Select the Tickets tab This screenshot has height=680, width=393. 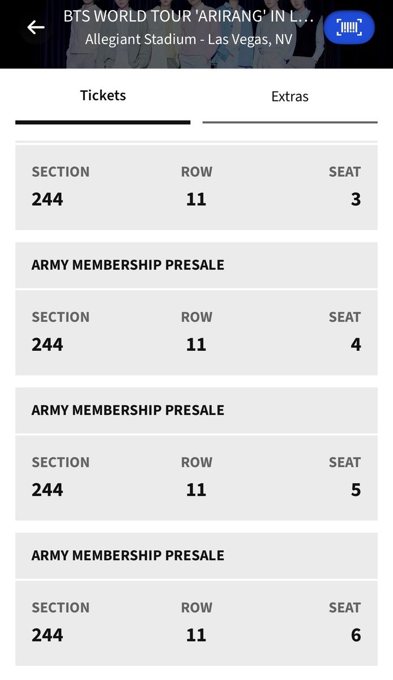[103, 96]
